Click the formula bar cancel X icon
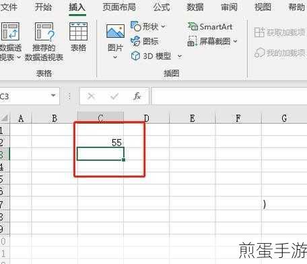Image resolution: width=307 pixels, height=264 pixels. 91,97
